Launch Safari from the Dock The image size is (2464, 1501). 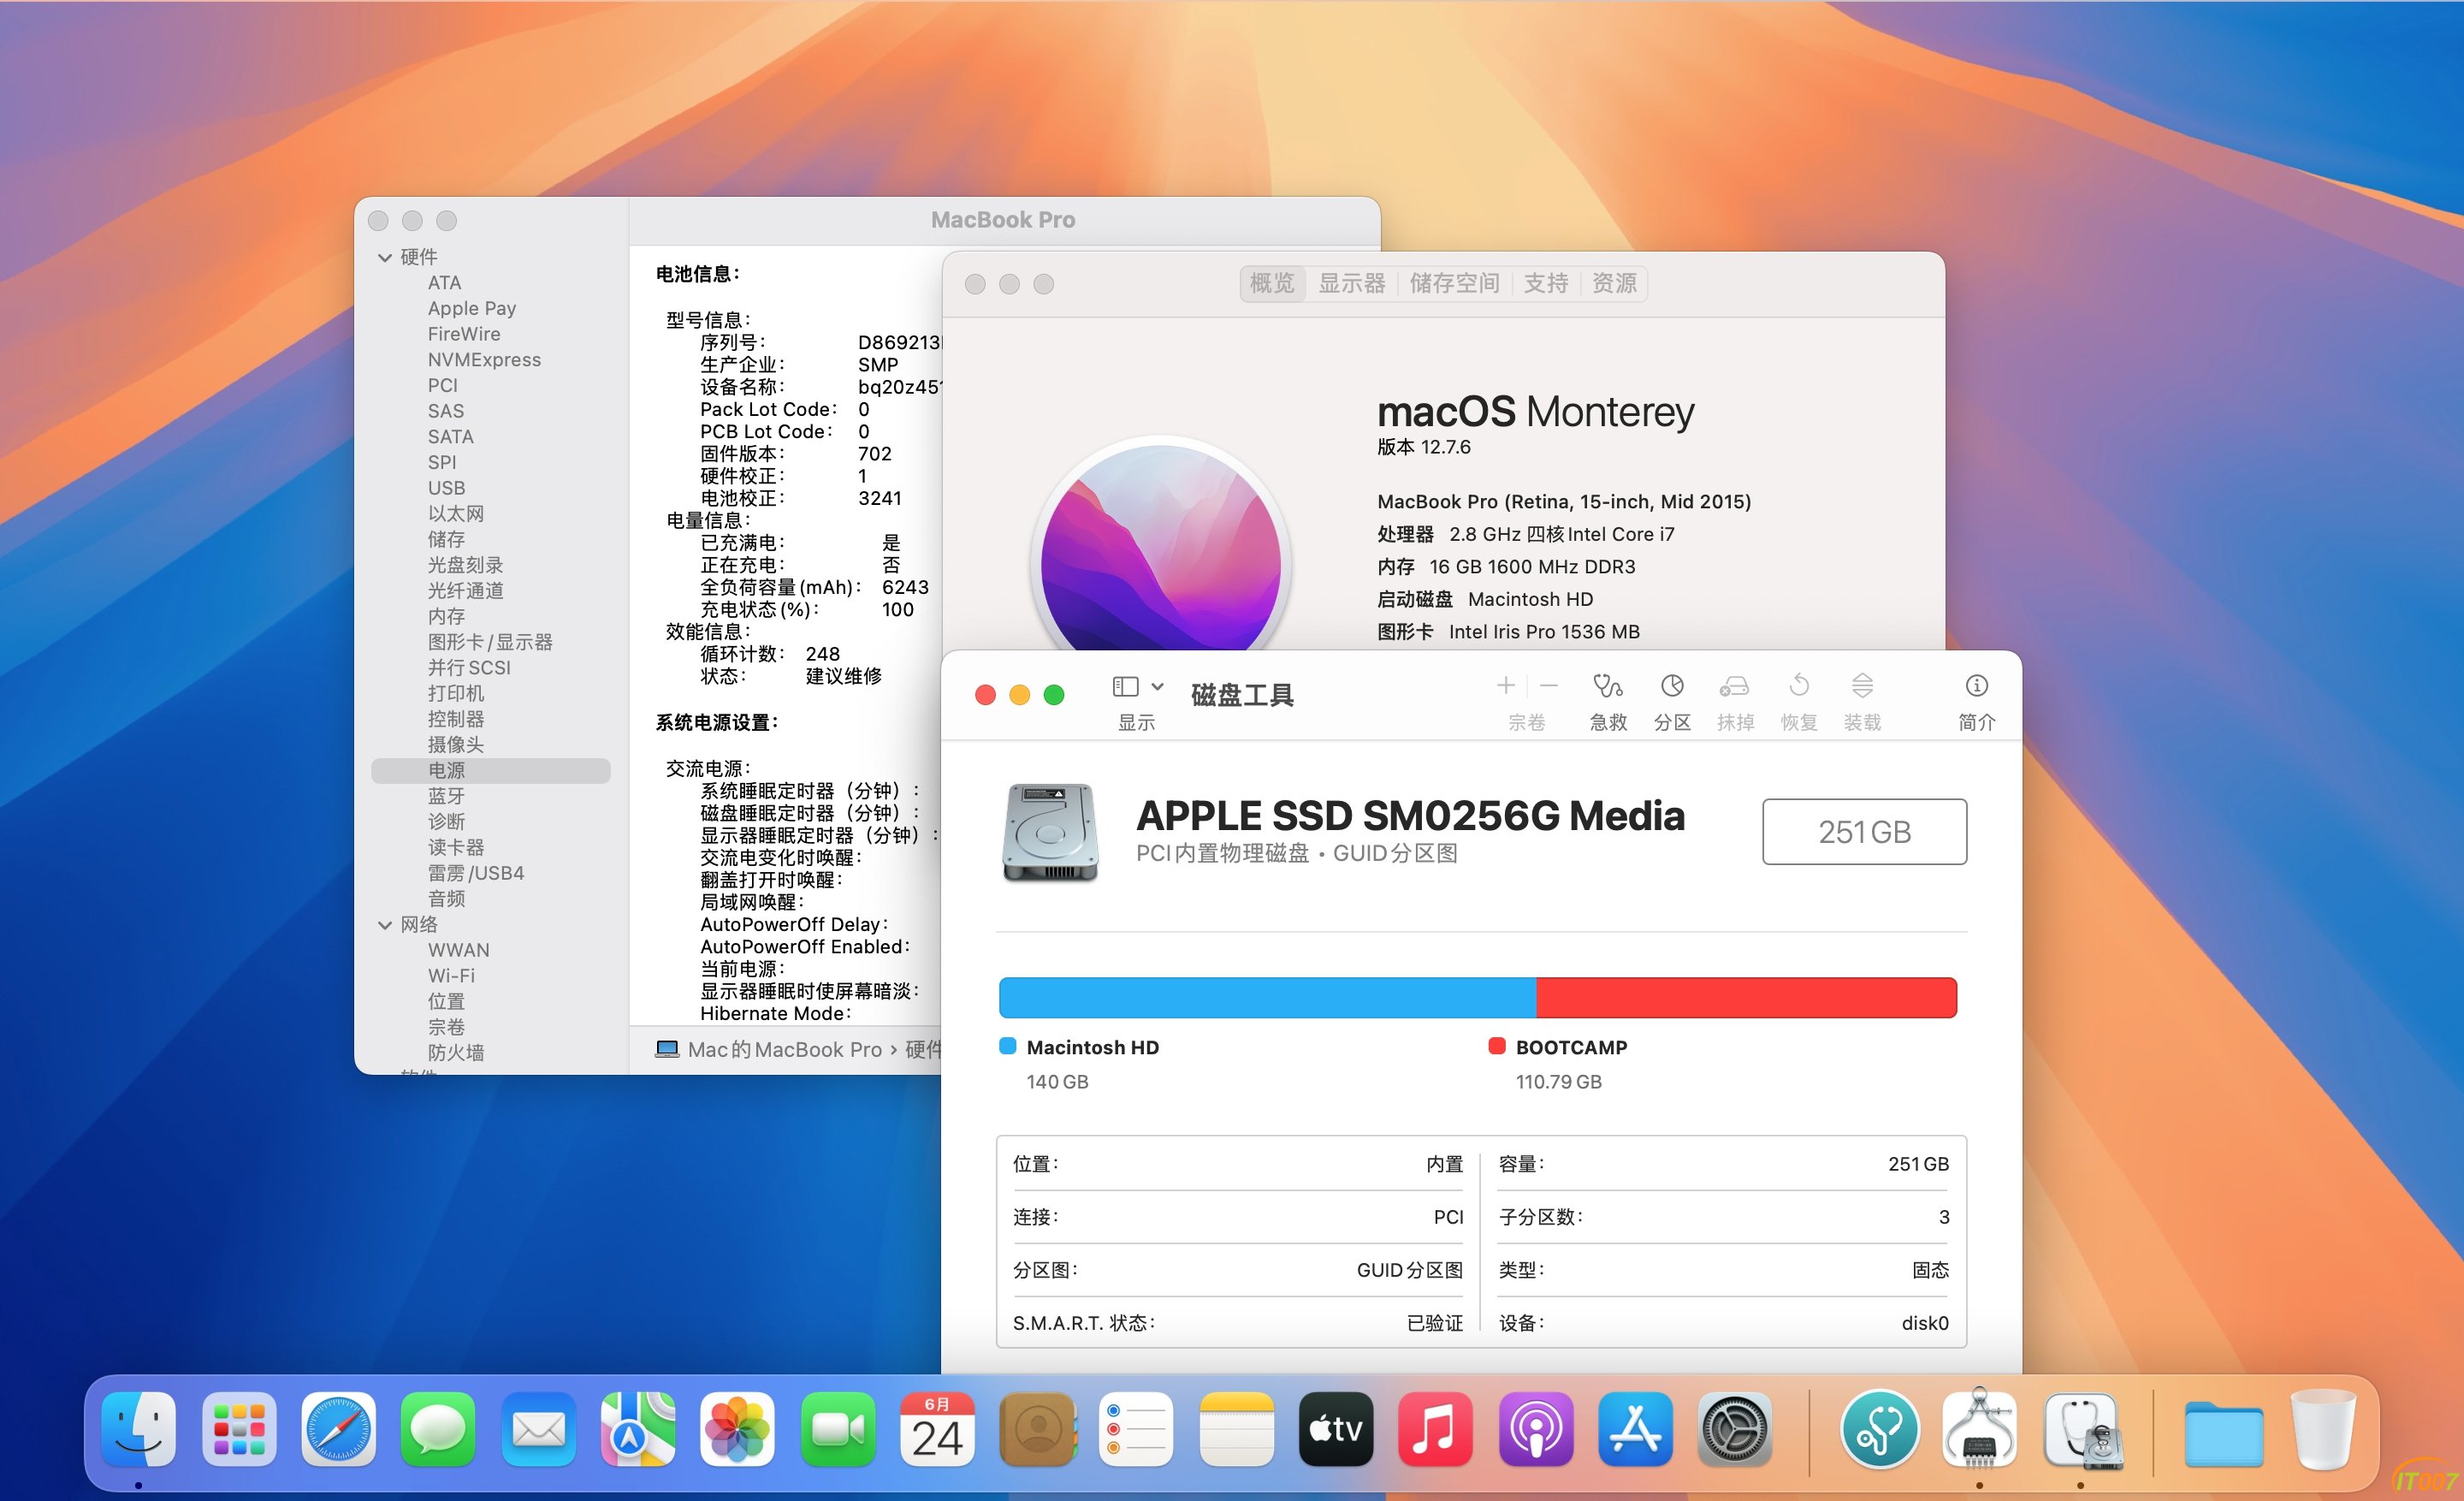pyautogui.click(x=338, y=1429)
